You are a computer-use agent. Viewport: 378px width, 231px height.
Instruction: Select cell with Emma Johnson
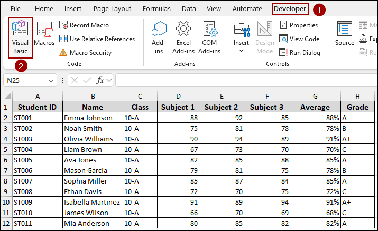tap(93, 118)
